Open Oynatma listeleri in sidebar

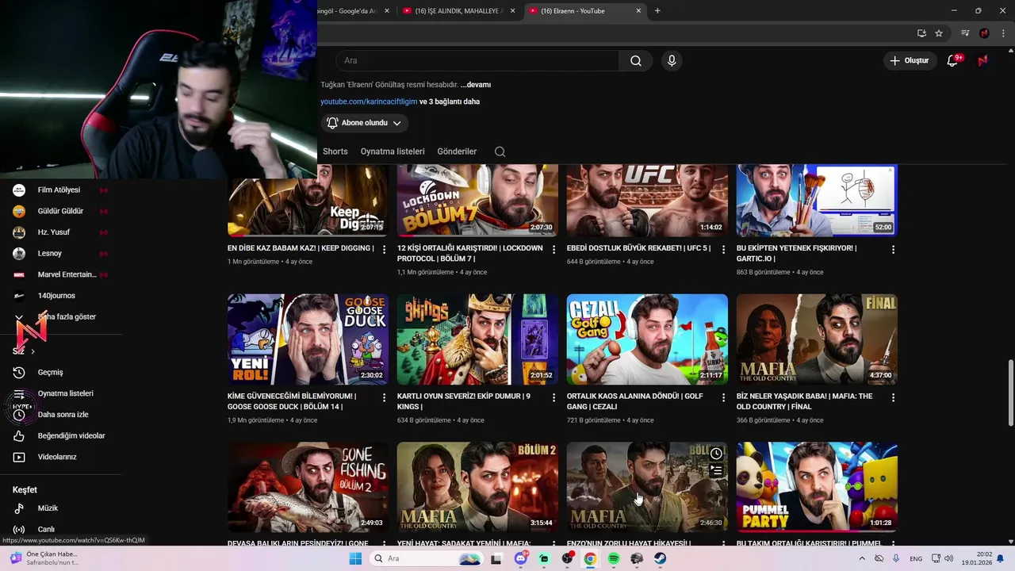click(x=65, y=393)
